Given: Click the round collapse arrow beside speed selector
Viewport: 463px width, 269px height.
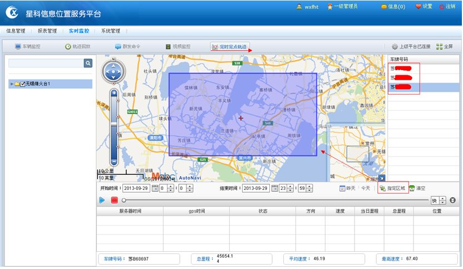Looking at the screenshot, I should pos(453,200).
